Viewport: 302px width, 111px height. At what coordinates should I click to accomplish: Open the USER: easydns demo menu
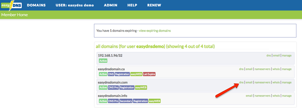click(x=75, y=5)
